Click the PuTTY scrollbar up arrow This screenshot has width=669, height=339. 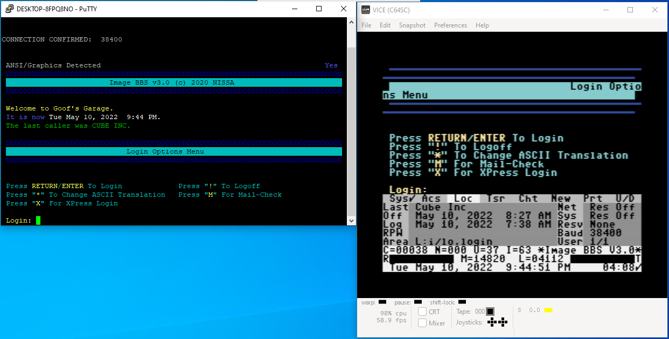(x=351, y=22)
